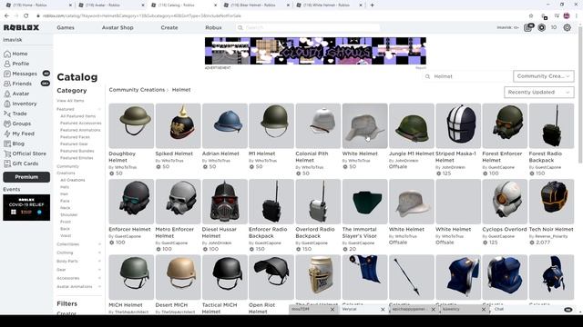Bookmark page with star icon
This screenshot has height=327, width=583.
click(531, 16)
